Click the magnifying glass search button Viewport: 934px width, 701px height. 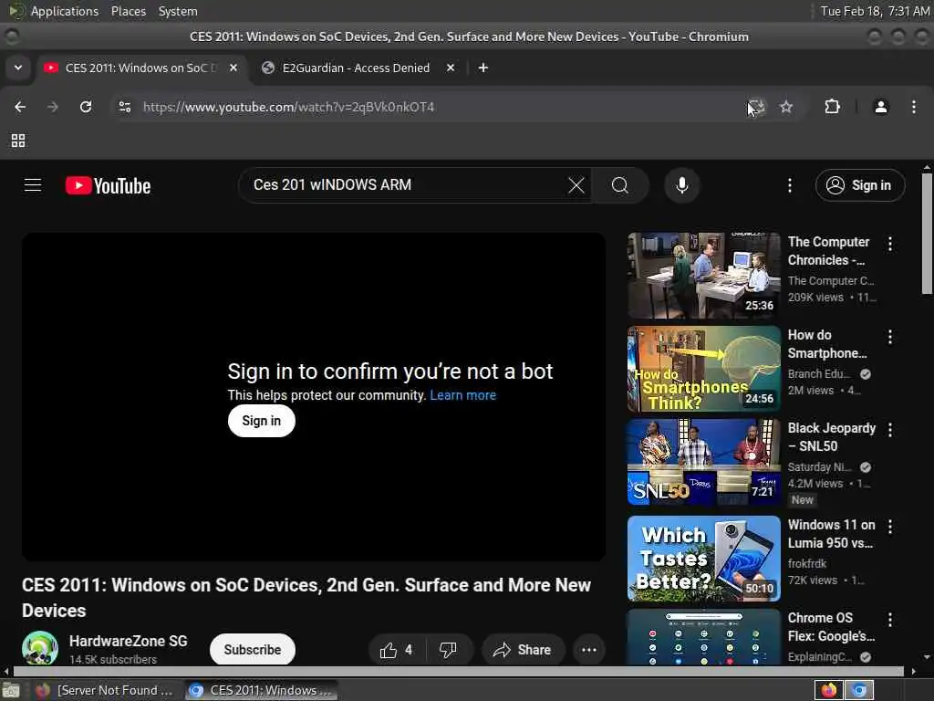[620, 185]
